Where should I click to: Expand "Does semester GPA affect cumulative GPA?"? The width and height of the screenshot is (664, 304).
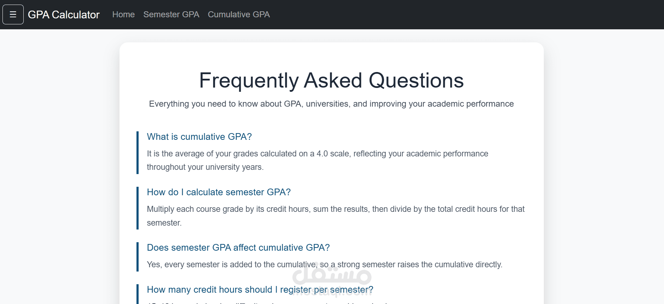(238, 248)
